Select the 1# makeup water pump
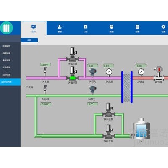168x168 pixels. tap(108, 110)
